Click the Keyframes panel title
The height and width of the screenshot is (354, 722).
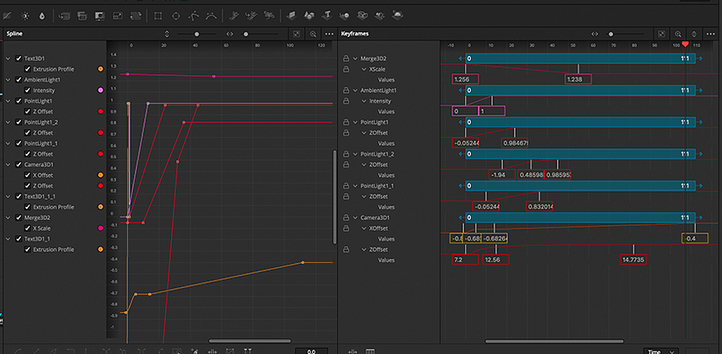354,34
